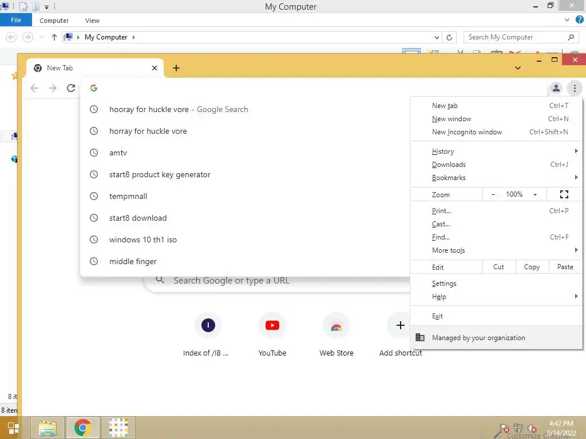Click the up arrow in My Computer window
The image size is (586, 439).
[x=54, y=37]
